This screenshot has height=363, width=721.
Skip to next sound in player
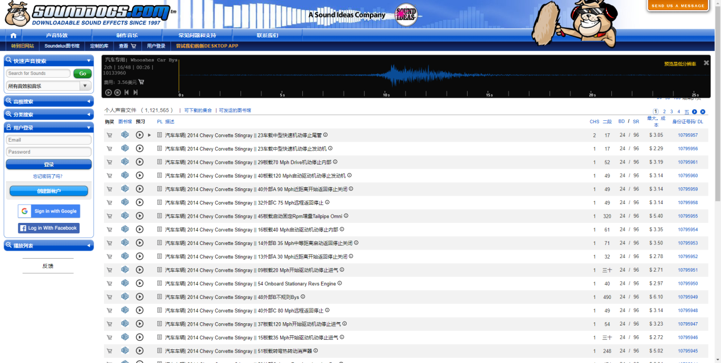click(x=135, y=92)
